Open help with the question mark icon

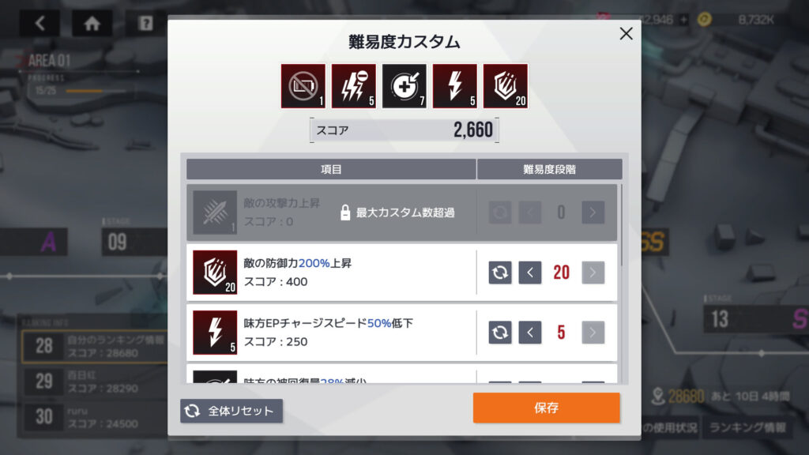click(x=145, y=23)
